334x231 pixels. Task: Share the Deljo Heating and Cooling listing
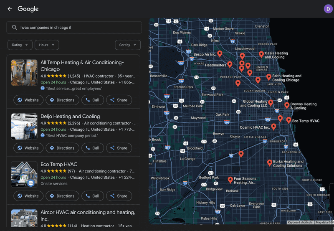pos(119,148)
